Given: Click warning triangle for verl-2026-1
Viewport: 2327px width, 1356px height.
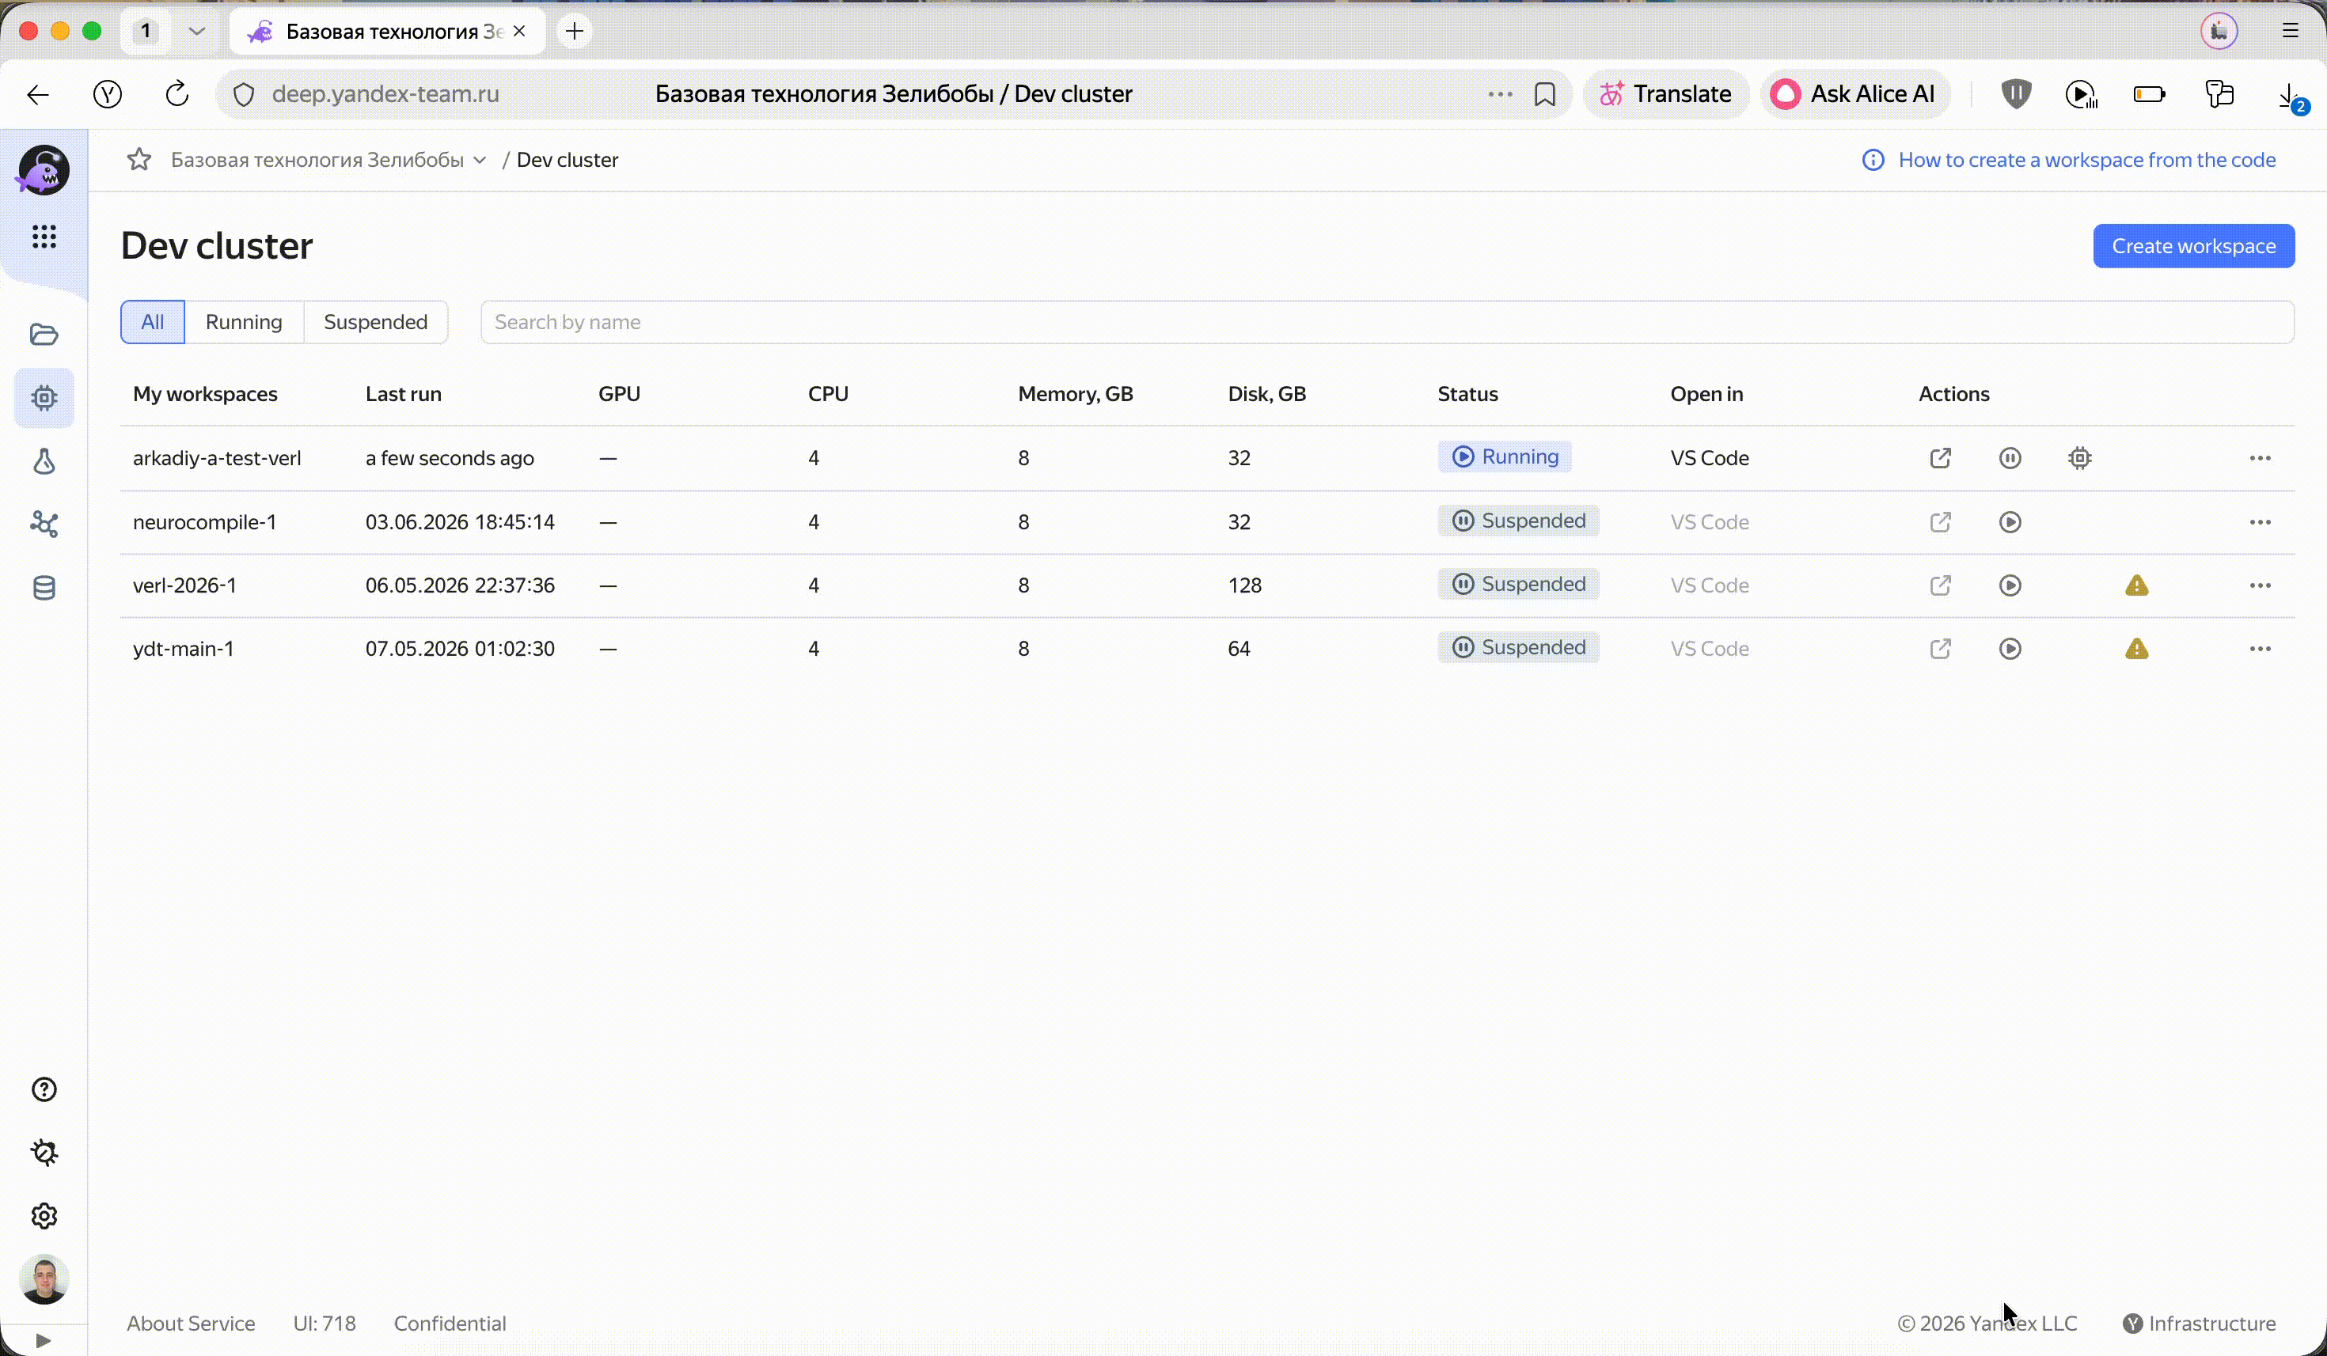Looking at the screenshot, I should pos(2137,585).
